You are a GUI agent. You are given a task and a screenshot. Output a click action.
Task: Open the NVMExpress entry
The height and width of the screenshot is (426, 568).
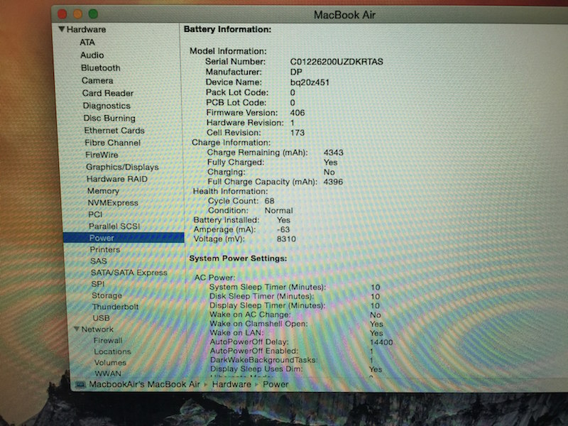113,203
